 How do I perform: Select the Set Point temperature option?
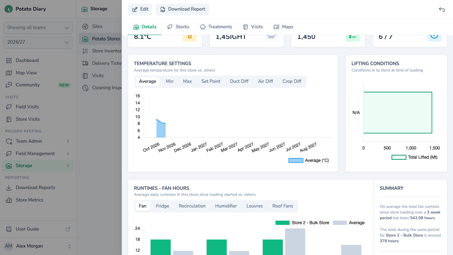tap(211, 81)
